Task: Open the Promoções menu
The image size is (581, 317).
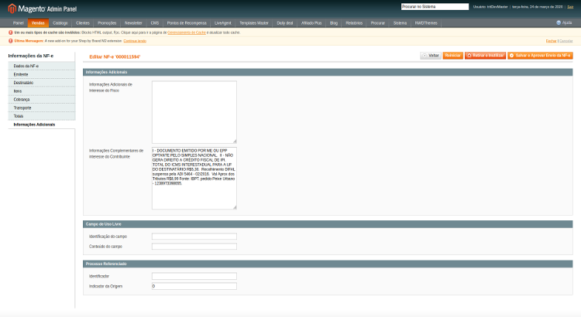Action: (x=107, y=23)
